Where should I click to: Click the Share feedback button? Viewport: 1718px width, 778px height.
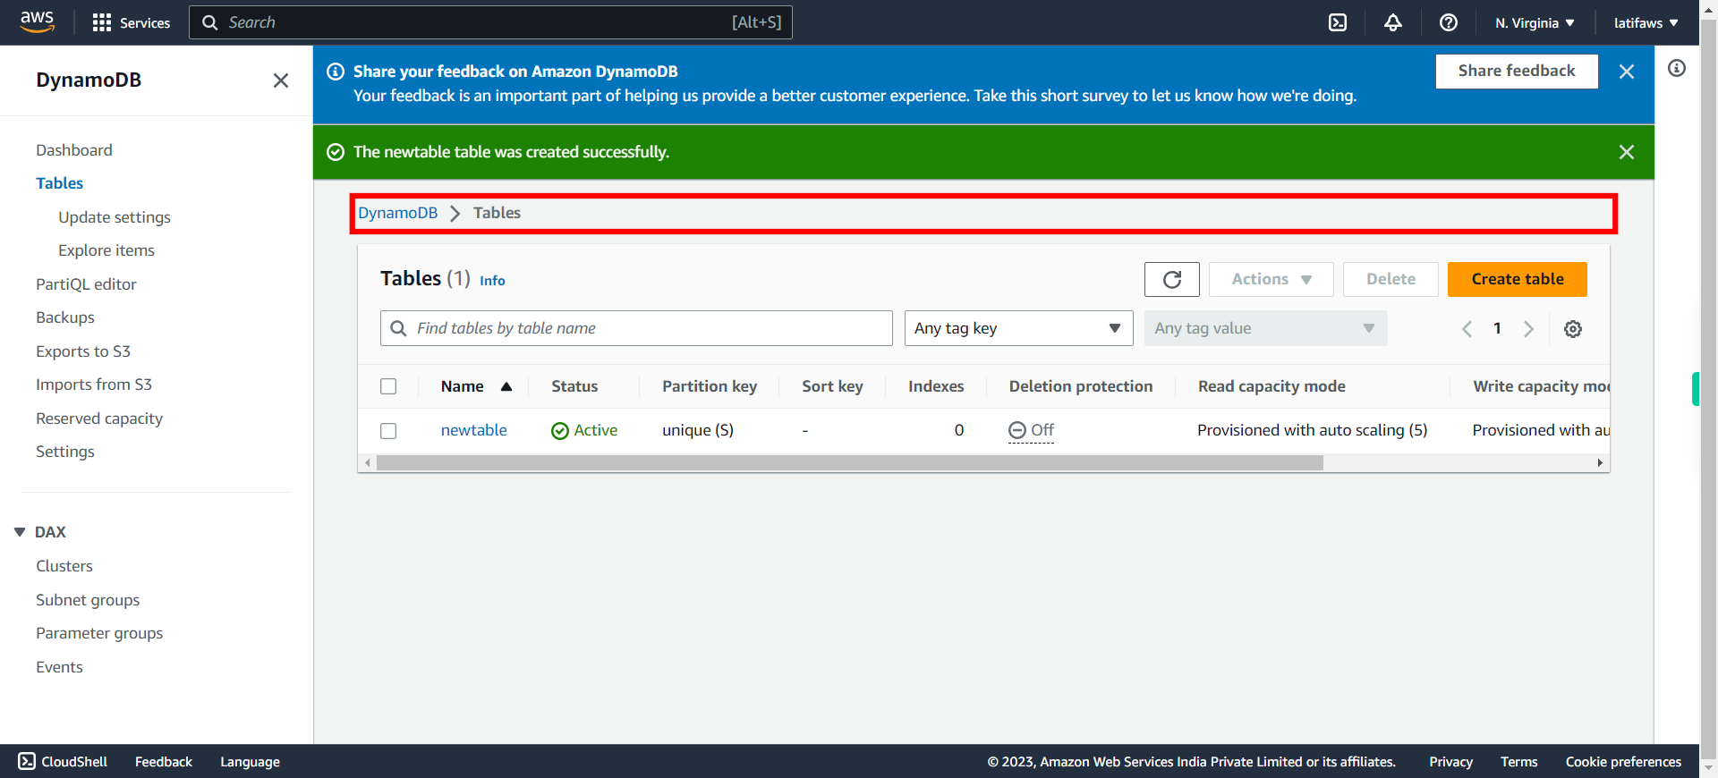point(1517,72)
